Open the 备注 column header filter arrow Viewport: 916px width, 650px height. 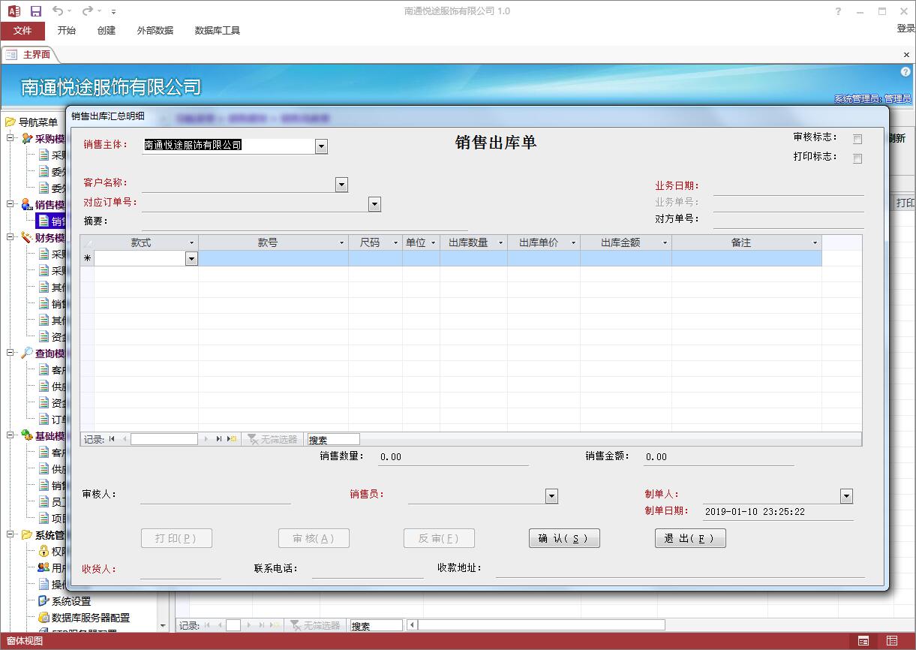815,243
